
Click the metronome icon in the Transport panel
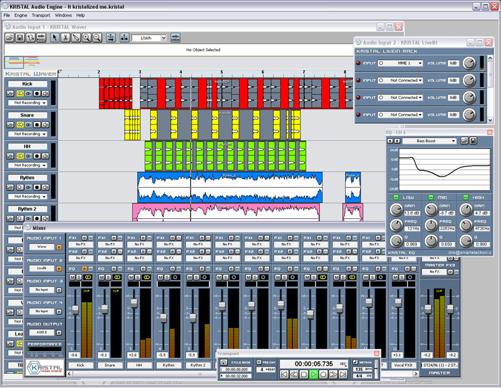point(354,362)
